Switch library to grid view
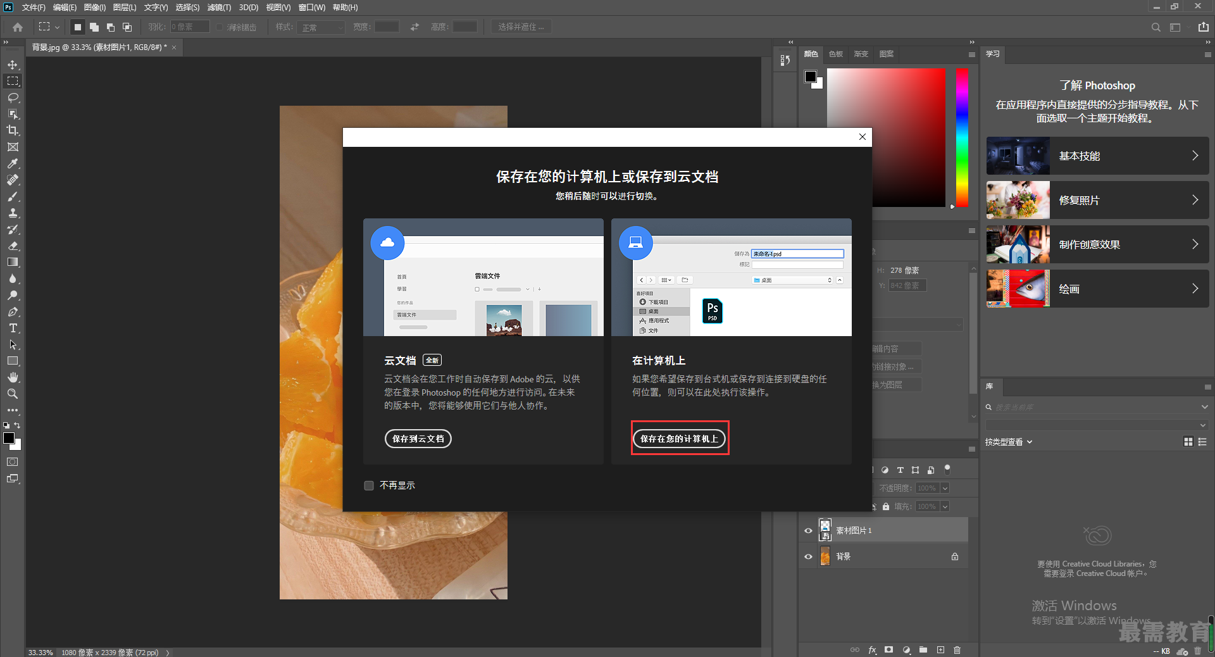 pyautogui.click(x=1188, y=442)
